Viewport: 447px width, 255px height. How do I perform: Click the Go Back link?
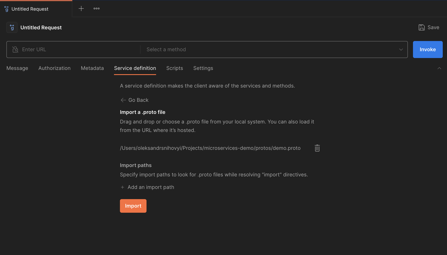[138, 100]
